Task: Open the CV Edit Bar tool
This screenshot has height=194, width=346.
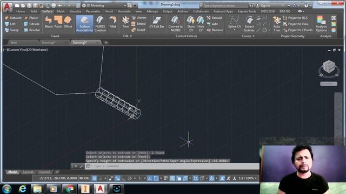Action: pos(157,22)
